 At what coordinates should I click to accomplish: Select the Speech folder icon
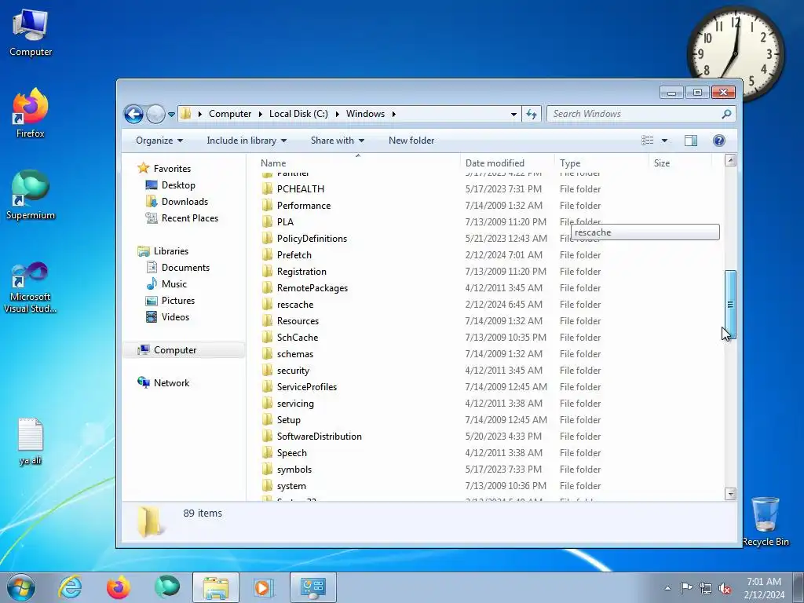(267, 453)
